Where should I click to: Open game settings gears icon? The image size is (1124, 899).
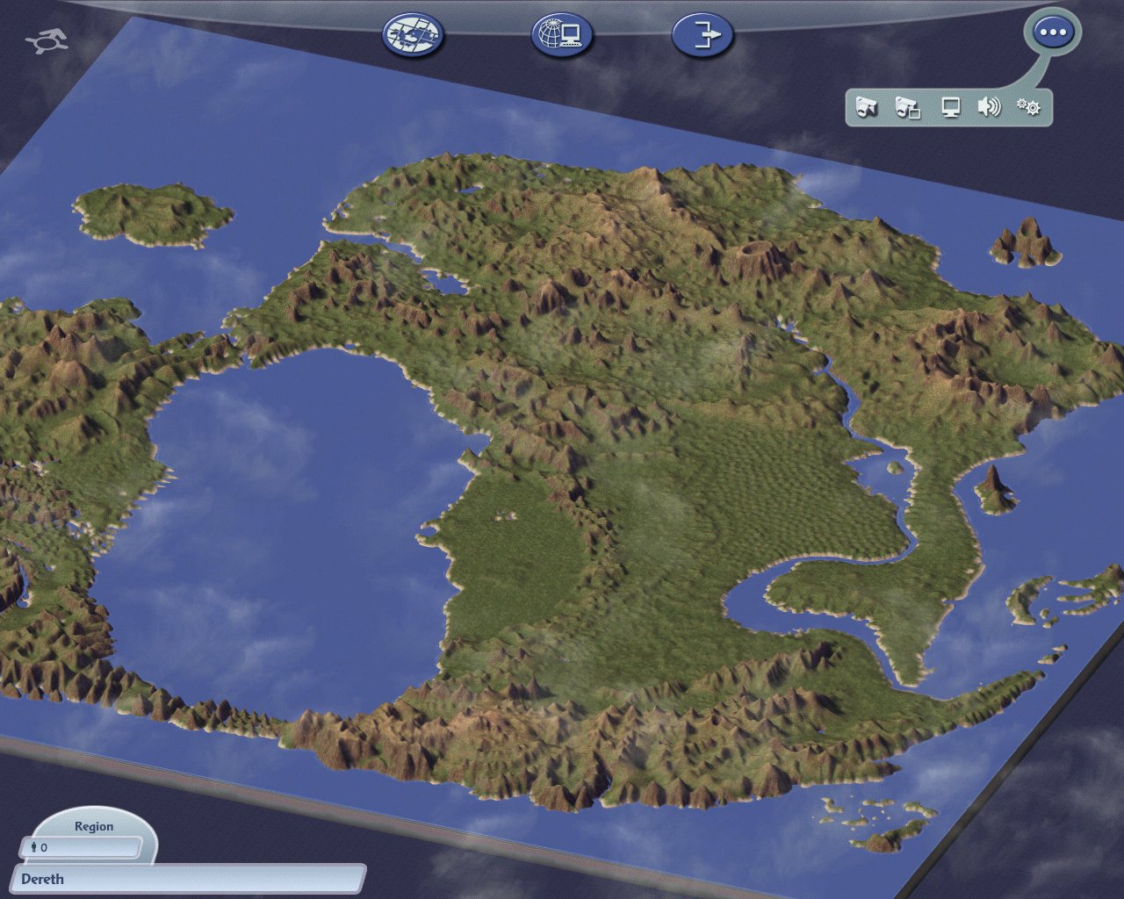[x=1028, y=107]
